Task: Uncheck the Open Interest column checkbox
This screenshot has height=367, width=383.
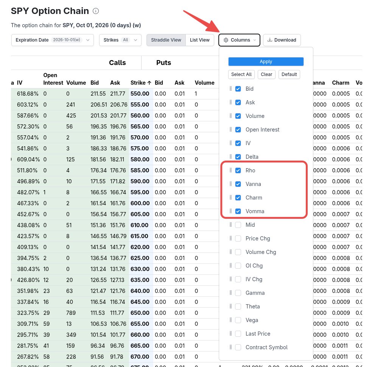Action: point(238,130)
